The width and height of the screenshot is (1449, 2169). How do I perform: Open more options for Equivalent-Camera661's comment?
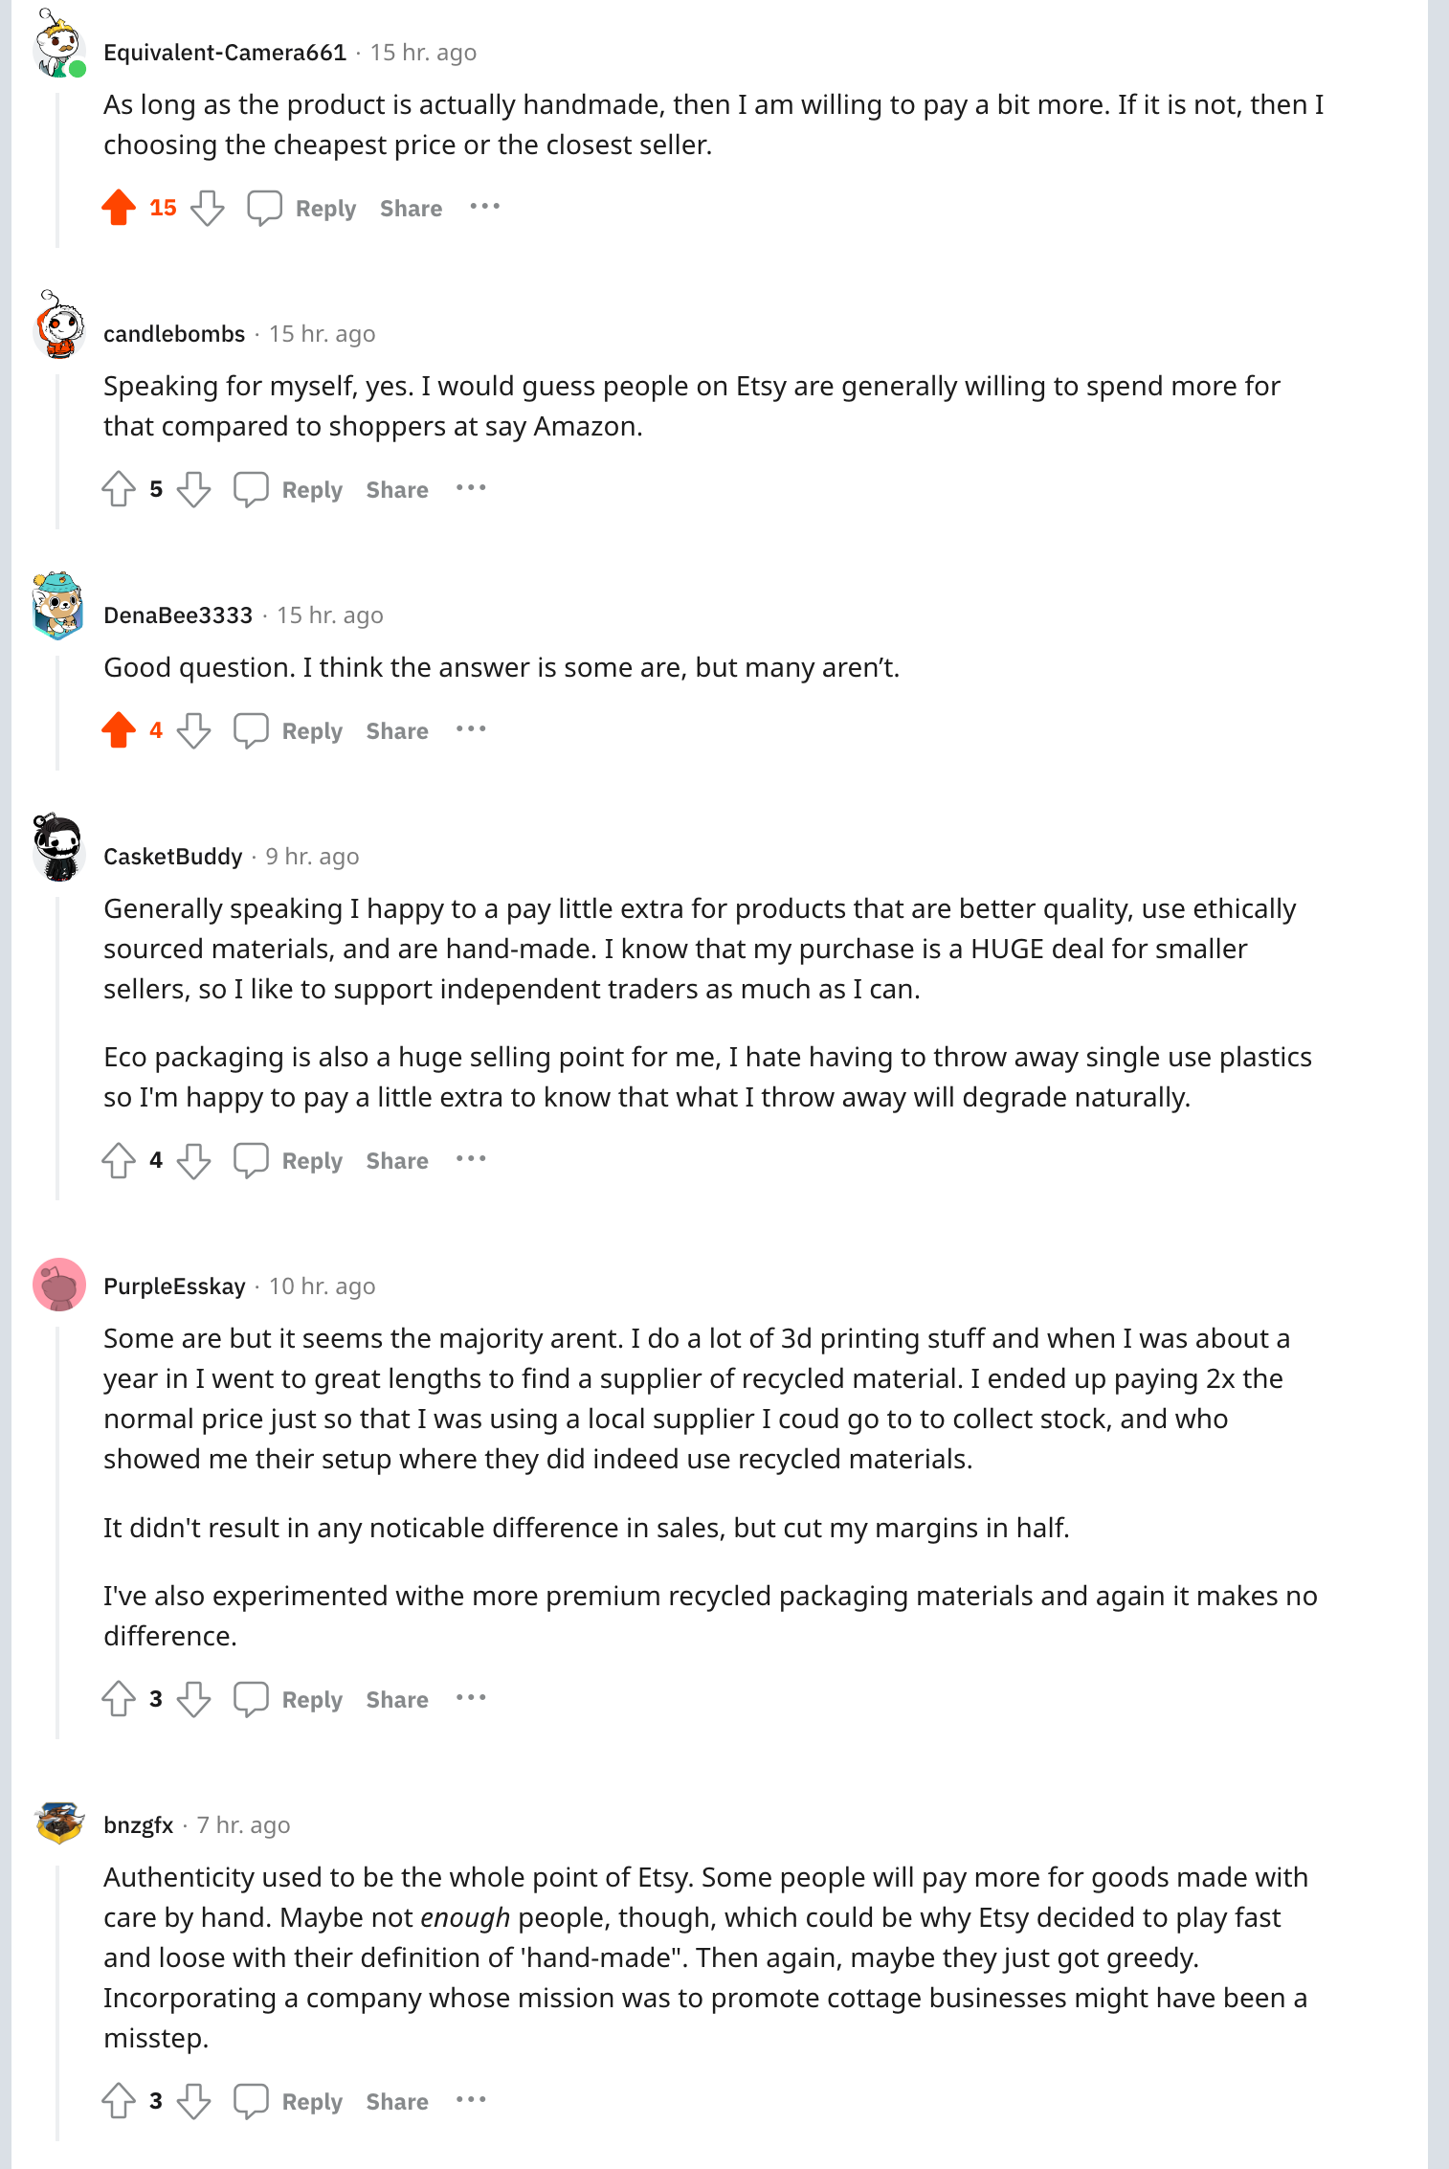click(x=485, y=207)
